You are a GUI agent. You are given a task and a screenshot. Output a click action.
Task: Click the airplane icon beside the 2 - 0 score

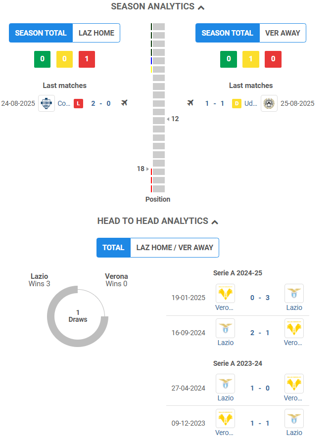(x=124, y=103)
